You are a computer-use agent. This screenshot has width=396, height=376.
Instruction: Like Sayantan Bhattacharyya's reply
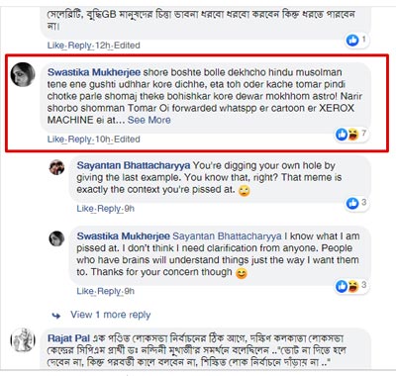click(85, 209)
